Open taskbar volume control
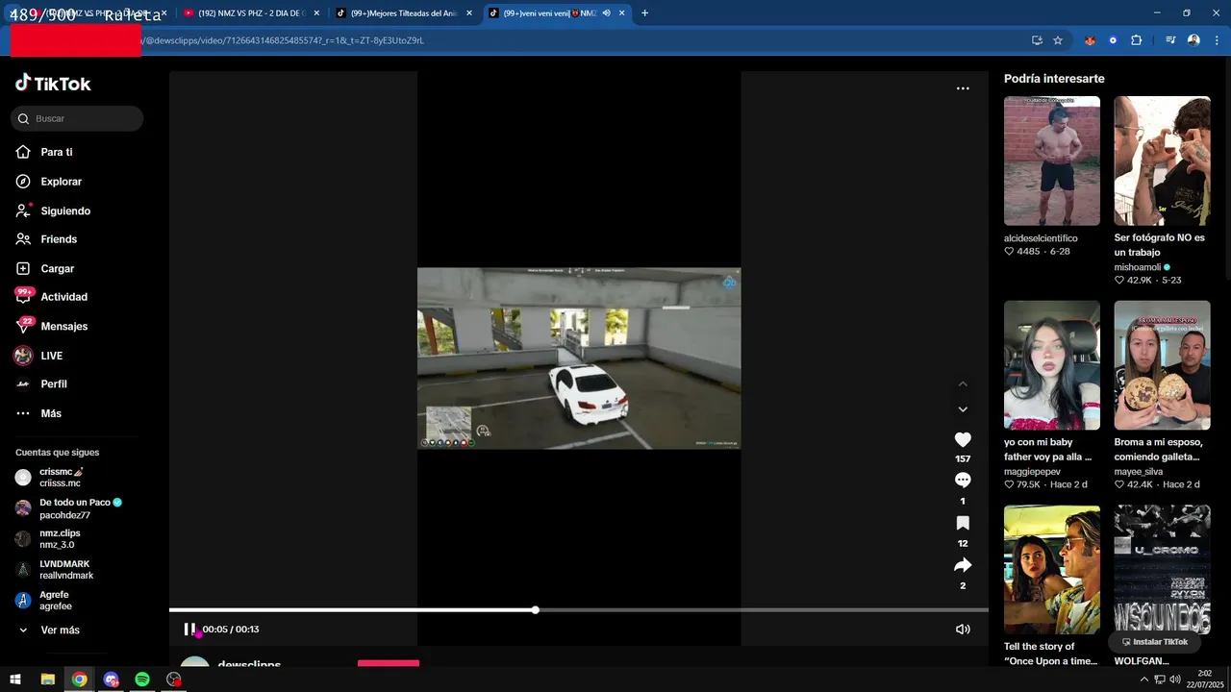Image resolution: width=1231 pixels, height=692 pixels. coord(1175,680)
